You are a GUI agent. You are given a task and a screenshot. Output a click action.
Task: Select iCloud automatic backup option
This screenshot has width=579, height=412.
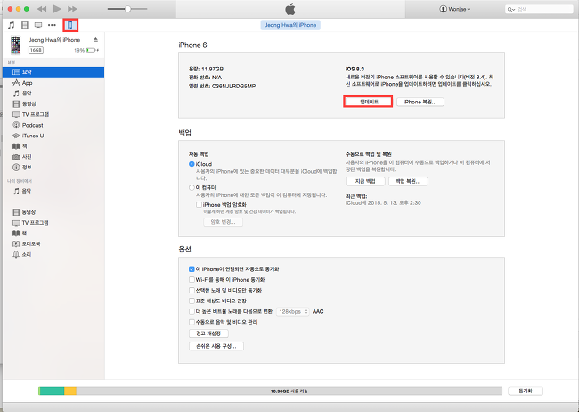192,164
